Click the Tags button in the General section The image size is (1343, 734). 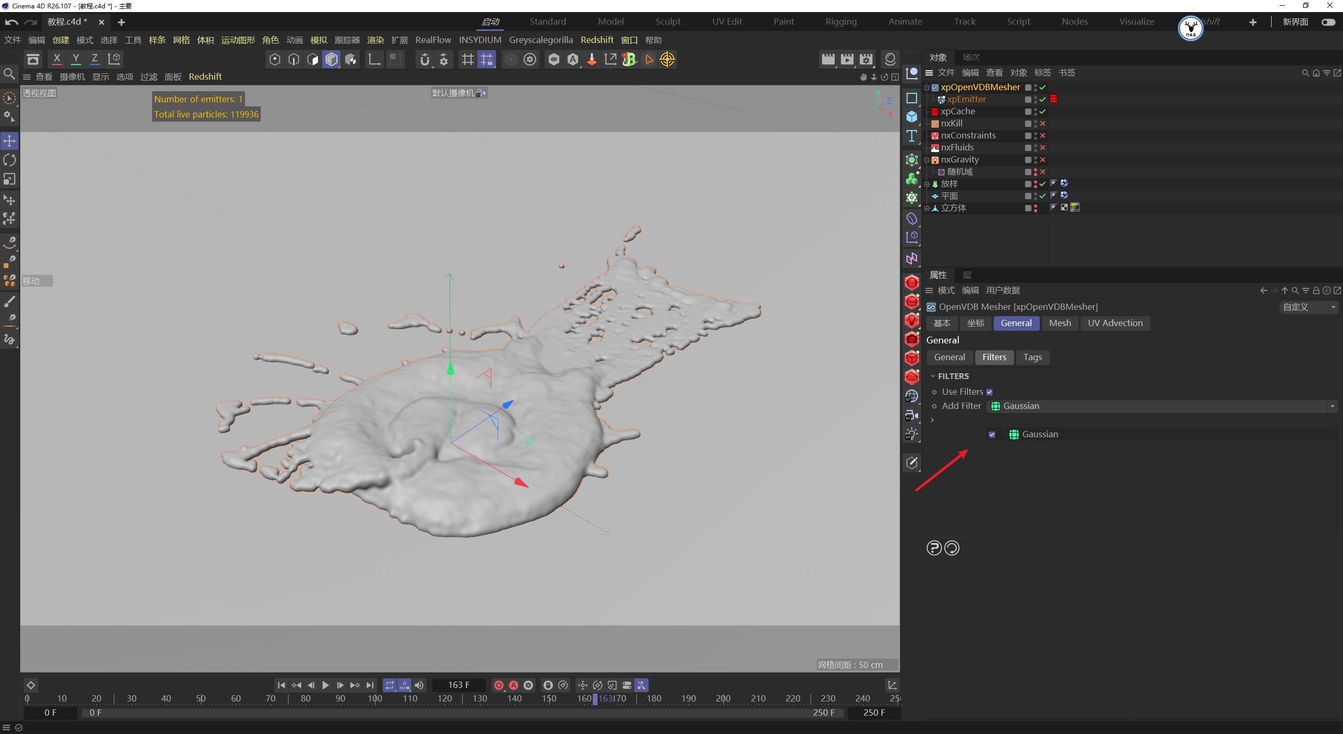(x=1031, y=357)
